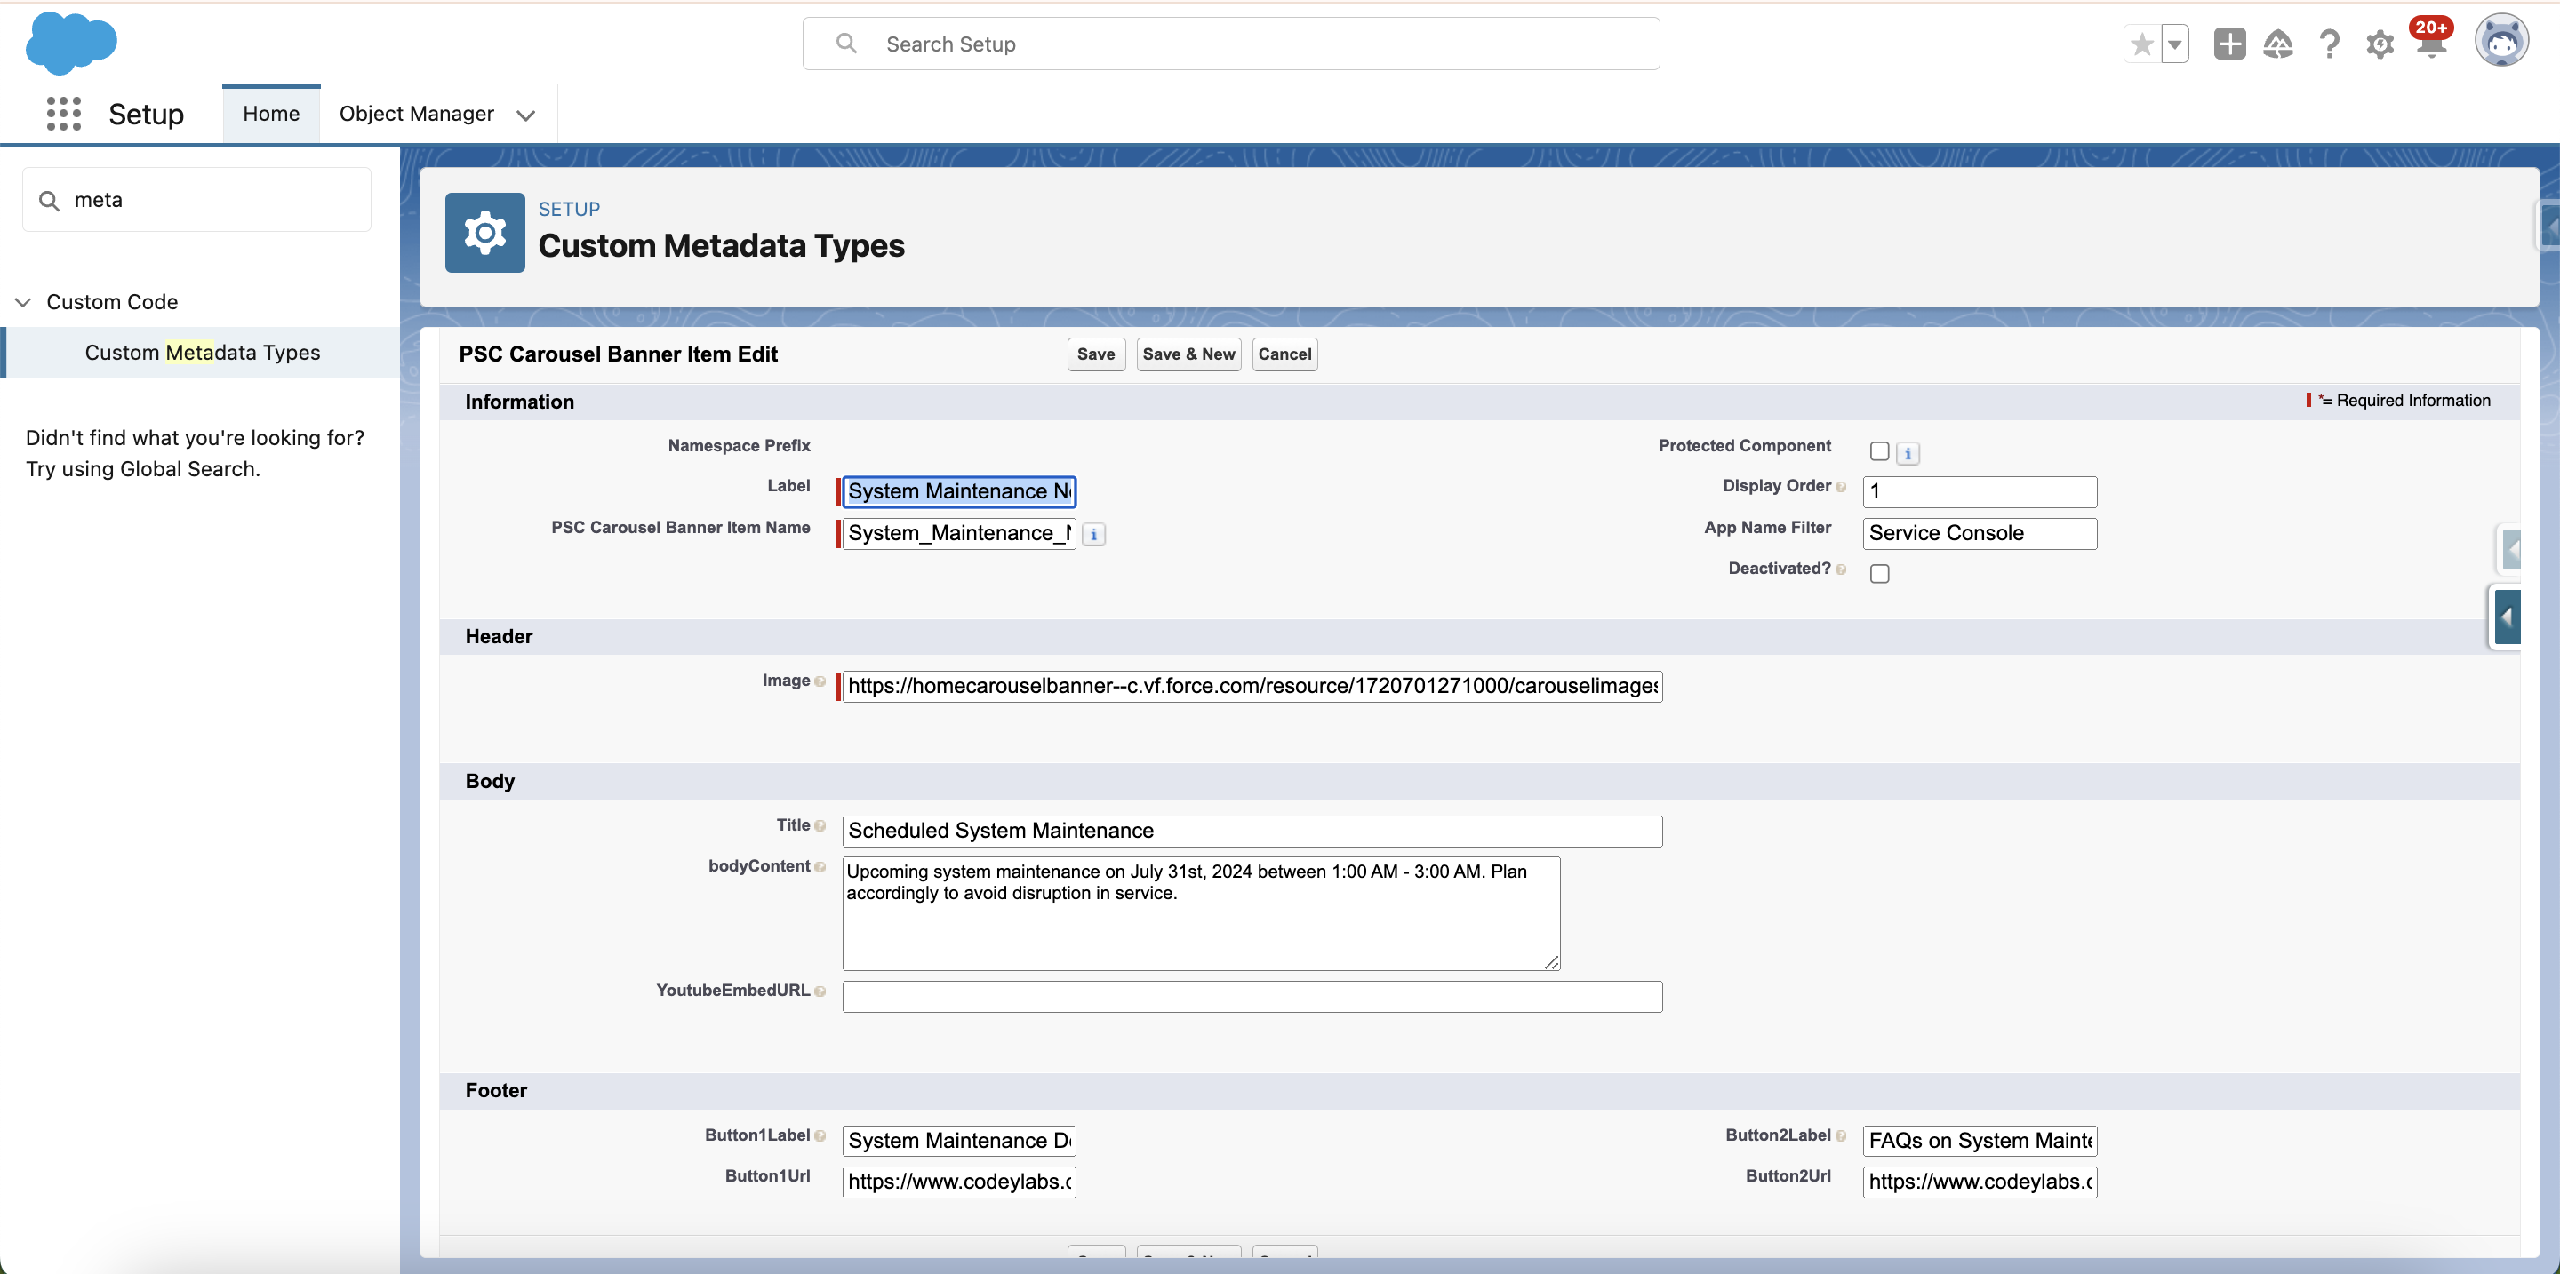Click the Quick Find box containing meta

(196, 200)
